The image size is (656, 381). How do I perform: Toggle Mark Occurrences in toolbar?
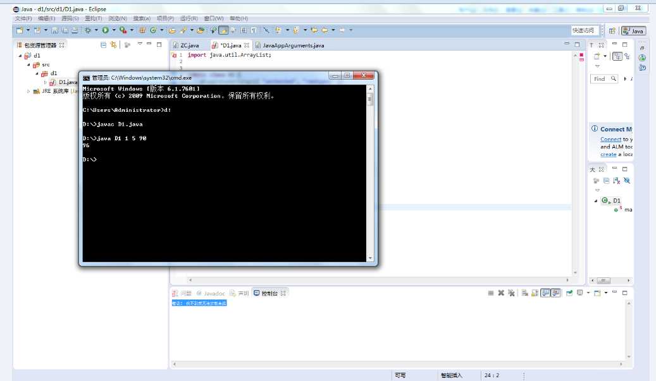click(x=224, y=30)
